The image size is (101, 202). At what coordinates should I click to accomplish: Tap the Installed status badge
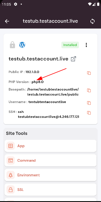tap(70, 45)
